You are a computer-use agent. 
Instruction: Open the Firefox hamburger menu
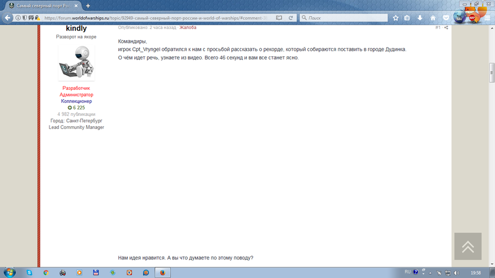pos(487,18)
